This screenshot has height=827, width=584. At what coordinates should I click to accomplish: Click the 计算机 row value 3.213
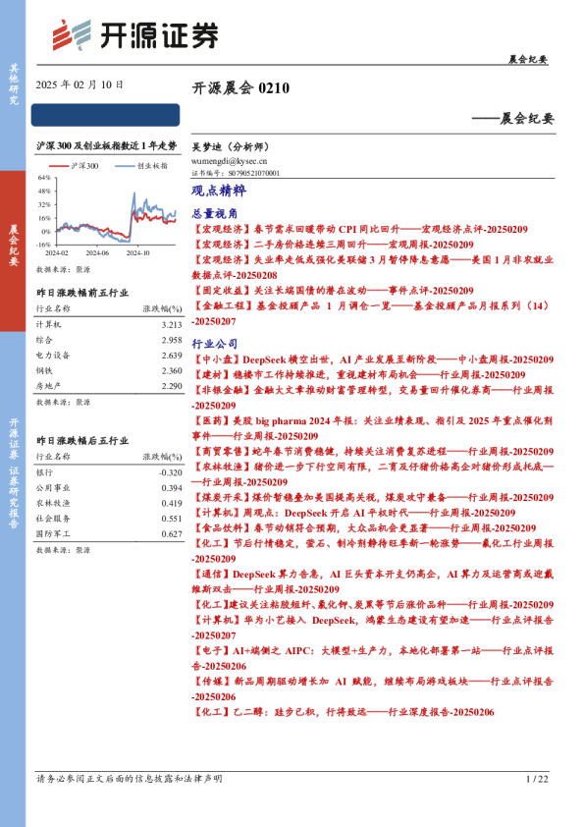coord(172,325)
